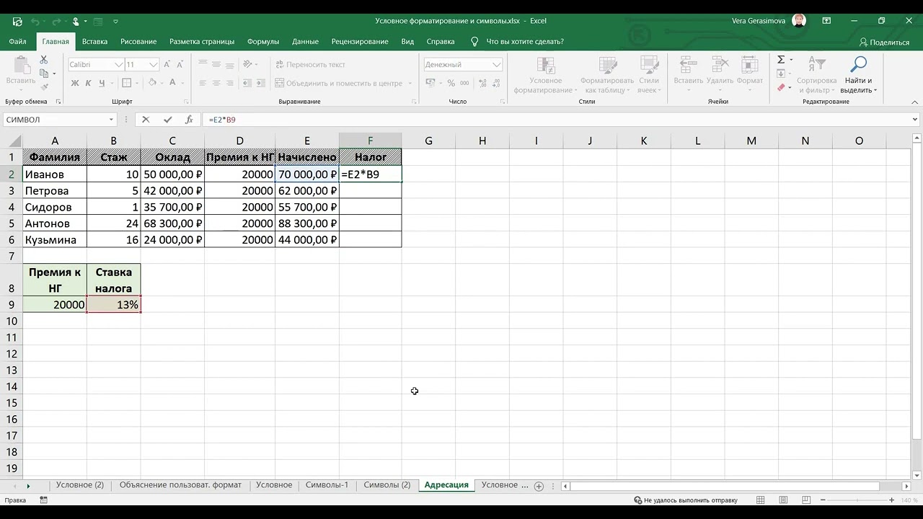Image resolution: width=923 pixels, height=519 pixels.
Task: Open Стили ячеек dropdown
Action: [648, 75]
